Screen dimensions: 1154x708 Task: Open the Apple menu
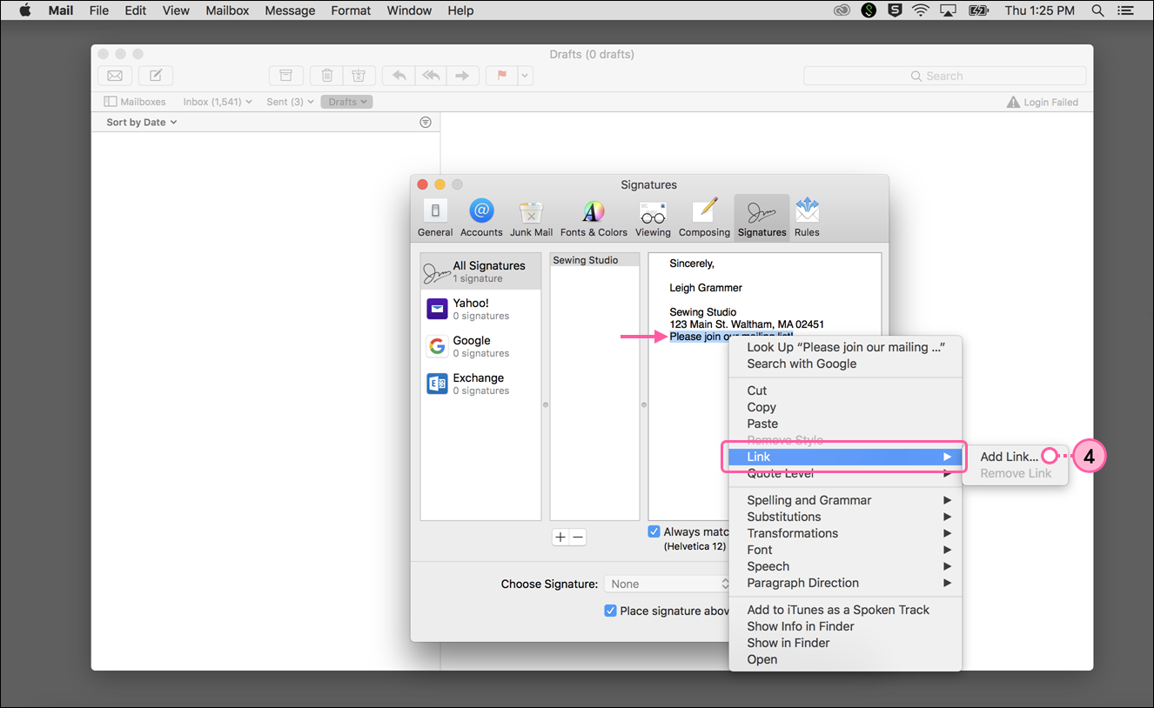24,10
